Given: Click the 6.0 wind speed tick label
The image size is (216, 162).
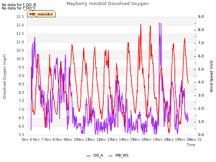Looking at the screenshot, I should pos(201,56).
